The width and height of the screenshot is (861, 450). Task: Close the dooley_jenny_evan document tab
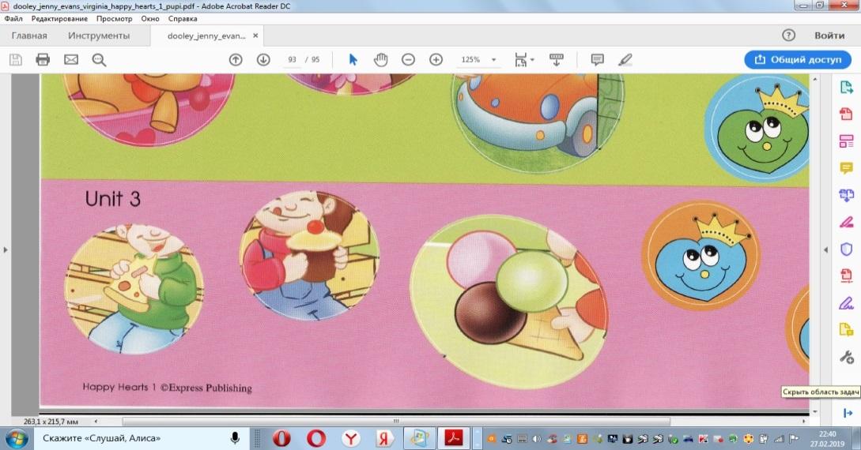[255, 36]
